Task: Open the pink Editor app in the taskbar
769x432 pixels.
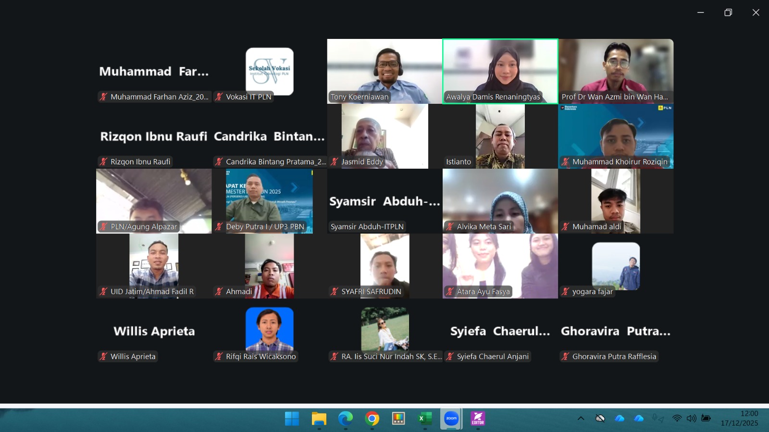Action: [478, 419]
